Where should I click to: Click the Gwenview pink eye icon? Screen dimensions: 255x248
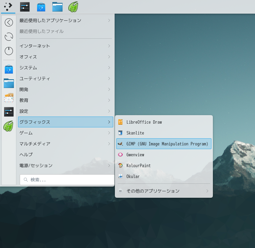click(x=120, y=155)
